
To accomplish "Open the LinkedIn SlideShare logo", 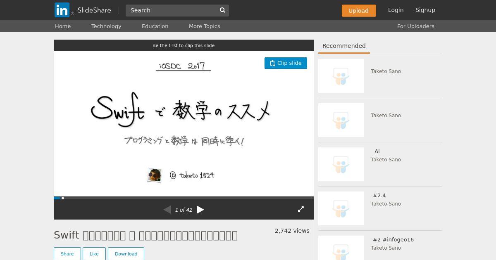I will coord(83,10).
